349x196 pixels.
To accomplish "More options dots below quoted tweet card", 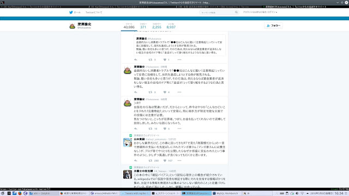I will click(179, 59).
